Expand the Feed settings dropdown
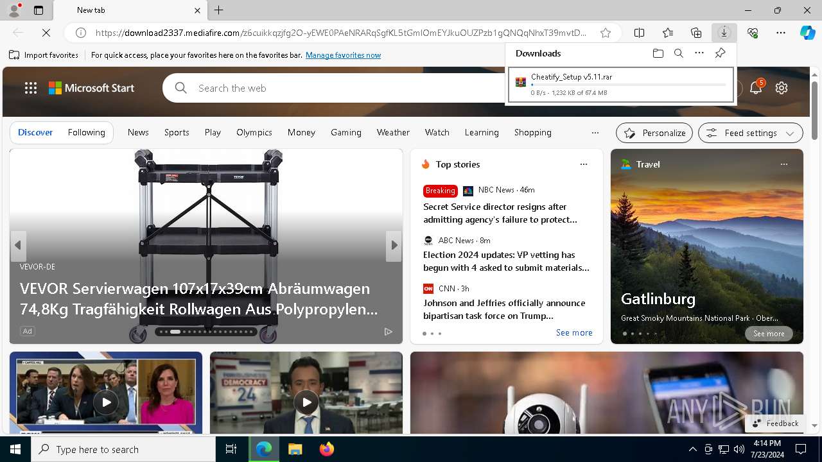This screenshot has height=462, width=822. pyautogui.click(x=751, y=133)
